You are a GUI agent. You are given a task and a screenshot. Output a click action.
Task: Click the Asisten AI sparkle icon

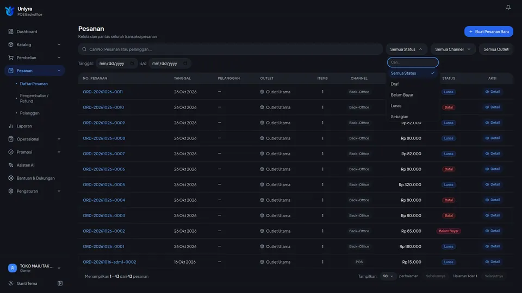(11, 165)
